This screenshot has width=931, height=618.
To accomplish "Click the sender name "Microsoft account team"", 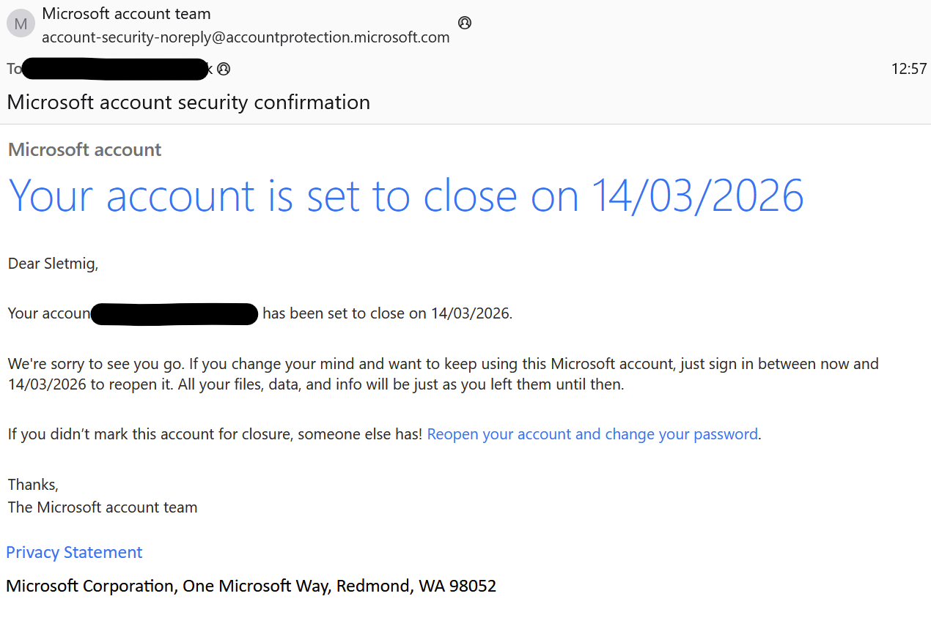I will pyautogui.click(x=126, y=13).
